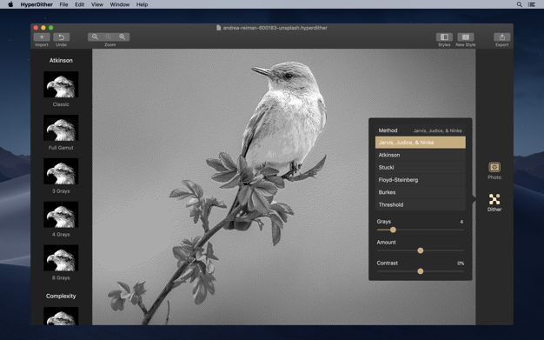
Task: Open the Photo settings panel icon
Action: tap(494, 167)
